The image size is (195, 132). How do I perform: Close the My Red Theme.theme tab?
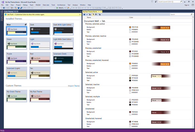click(101, 12)
